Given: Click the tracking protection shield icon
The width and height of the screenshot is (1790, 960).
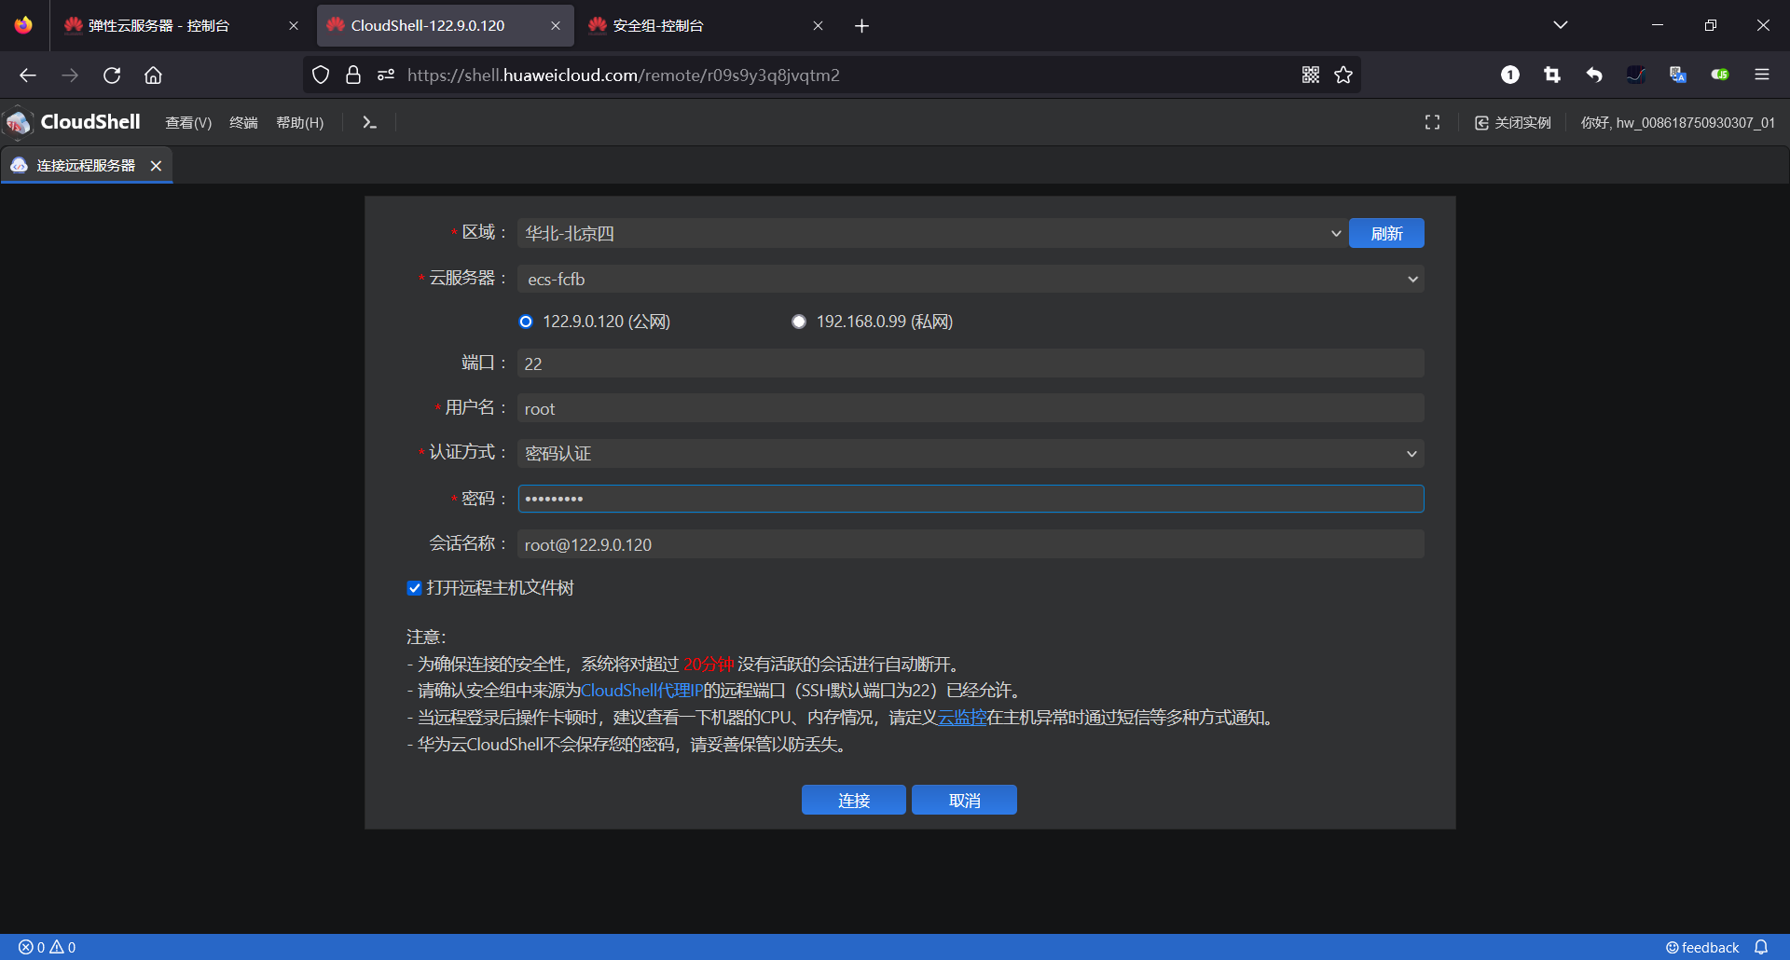Looking at the screenshot, I should coord(320,75).
